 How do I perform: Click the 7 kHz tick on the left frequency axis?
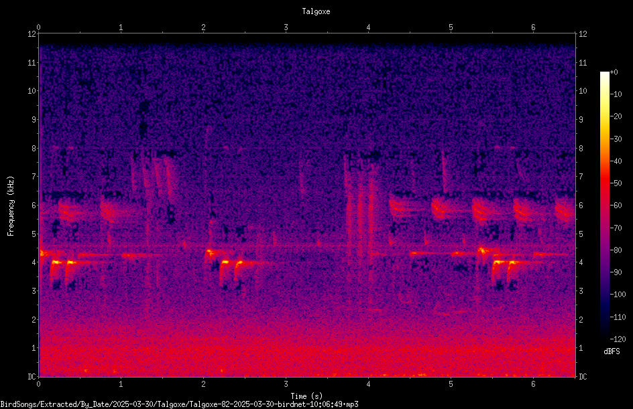34,177
